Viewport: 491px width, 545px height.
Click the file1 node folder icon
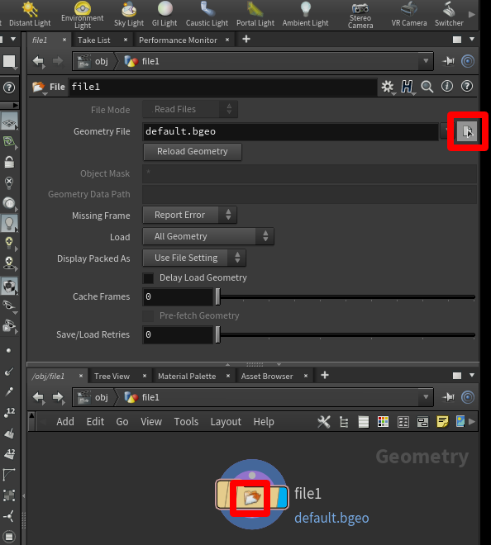pos(252,497)
